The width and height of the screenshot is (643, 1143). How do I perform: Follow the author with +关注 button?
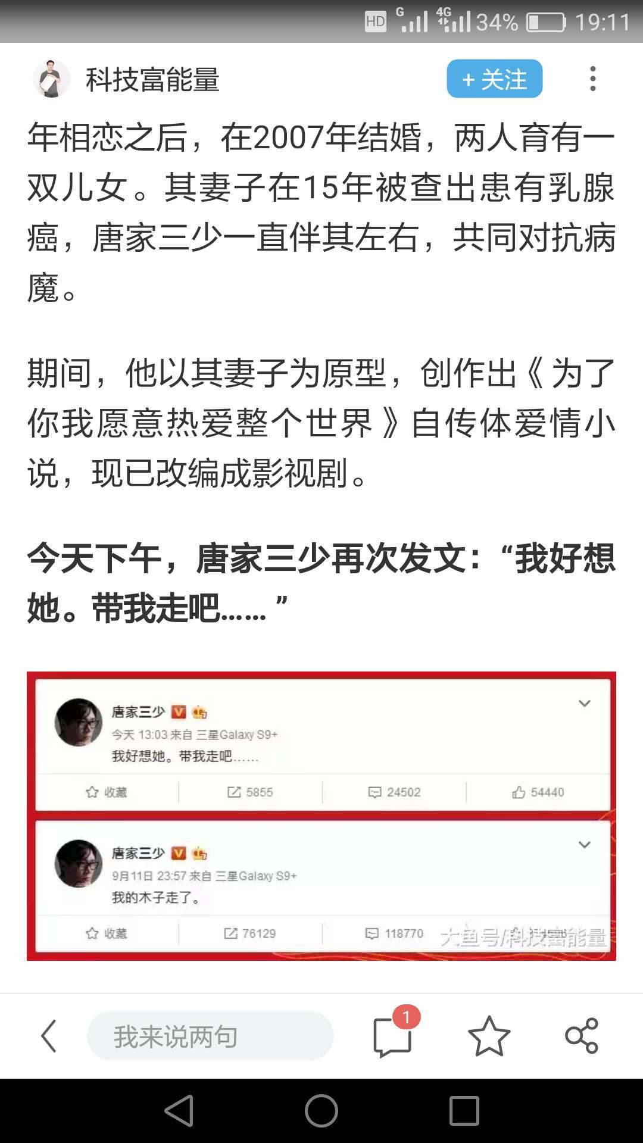point(494,79)
